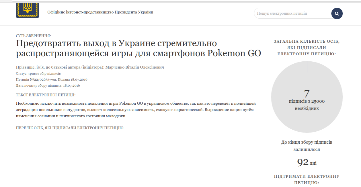The height and width of the screenshot is (187, 361).
Task: Click the petition body text paragraph
Action: (136, 110)
